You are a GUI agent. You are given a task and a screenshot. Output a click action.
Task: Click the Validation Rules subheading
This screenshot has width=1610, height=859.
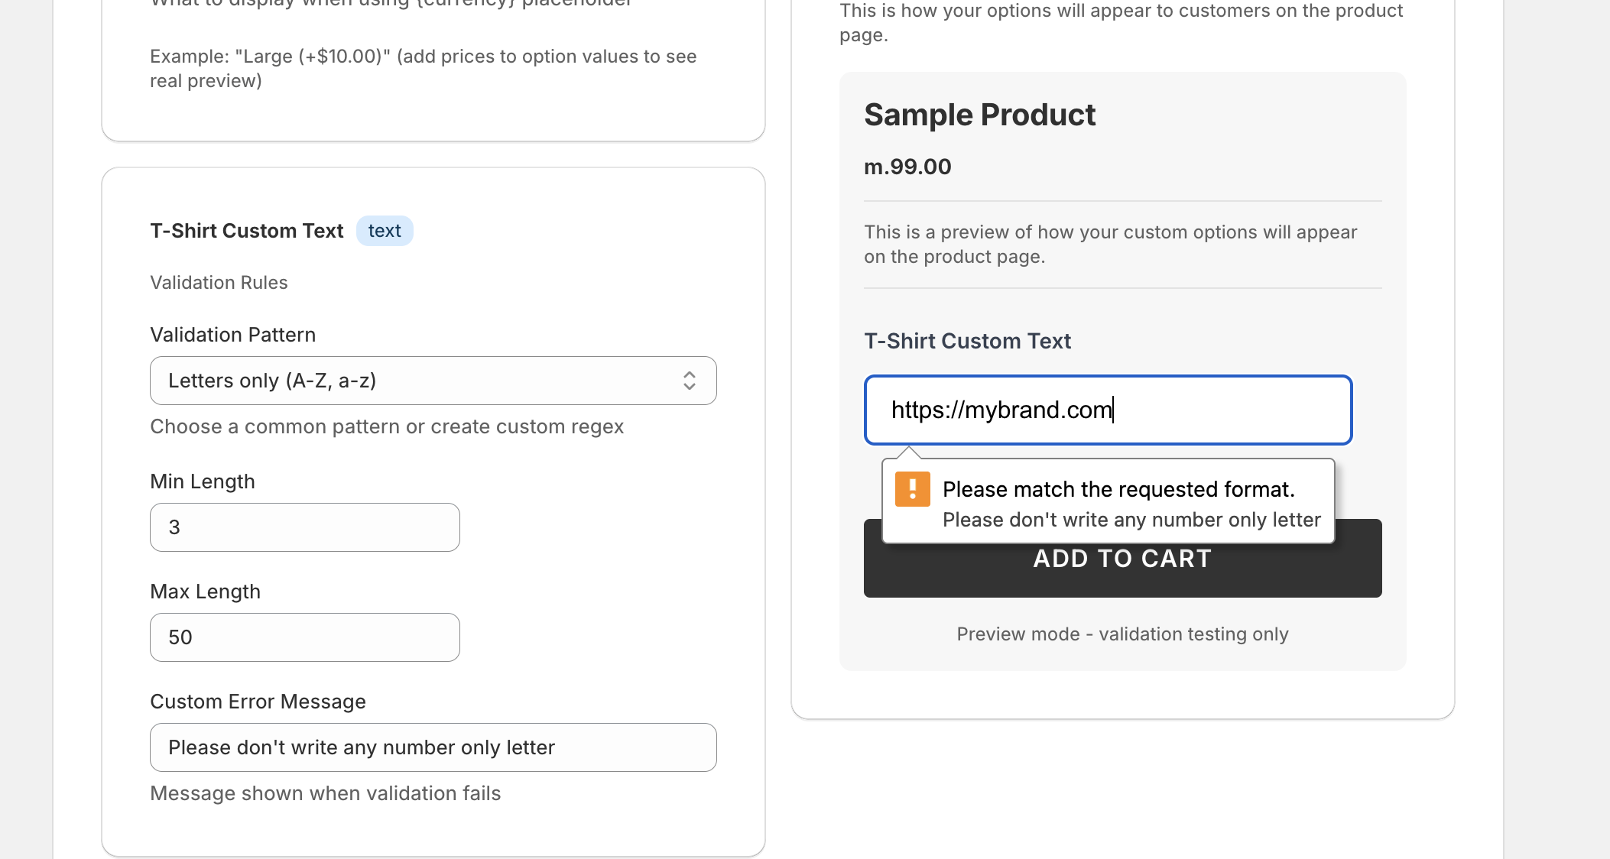coord(219,283)
